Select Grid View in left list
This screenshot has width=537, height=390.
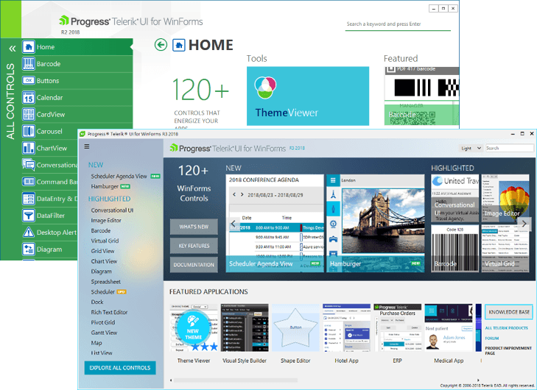102,251
